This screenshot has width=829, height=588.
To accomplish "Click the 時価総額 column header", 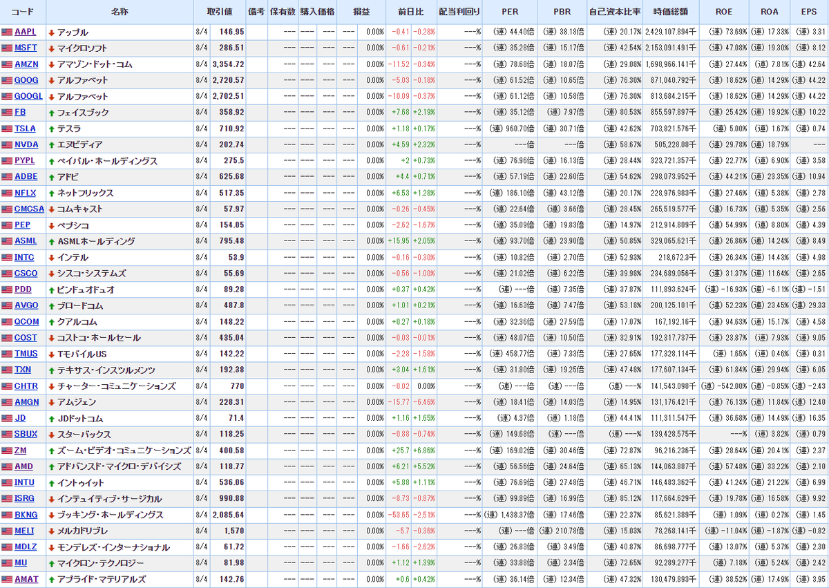I will [x=671, y=12].
